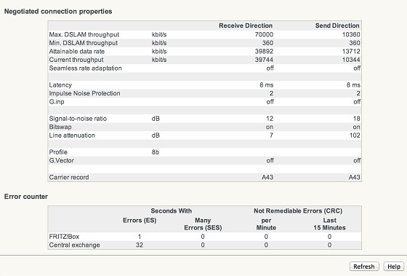407x276 pixels.
Task: Click the Central exchange errors value 32
Action: click(140, 245)
